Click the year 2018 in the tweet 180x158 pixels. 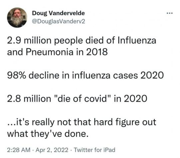click(97, 52)
